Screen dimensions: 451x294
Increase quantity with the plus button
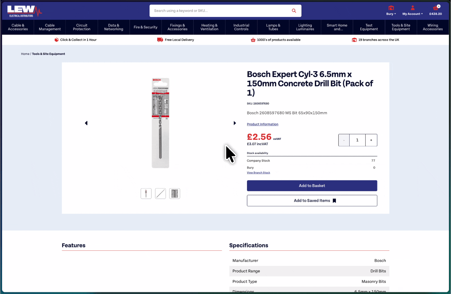[x=371, y=140]
